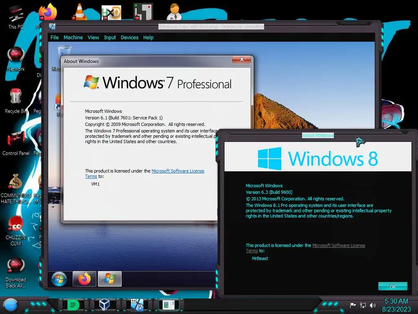418x314 pixels.
Task: Open the network tray icon
Action: point(363,305)
